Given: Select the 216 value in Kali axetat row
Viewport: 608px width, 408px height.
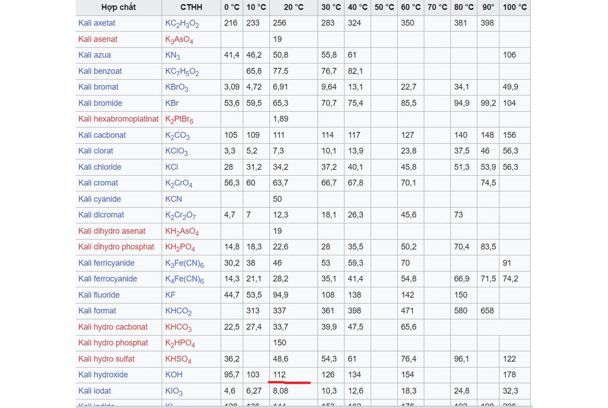Looking at the screenshot, I should (231, 23).
